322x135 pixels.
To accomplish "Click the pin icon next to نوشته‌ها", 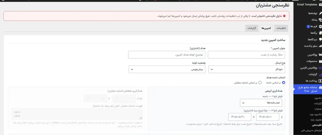I will pos(320,13).
